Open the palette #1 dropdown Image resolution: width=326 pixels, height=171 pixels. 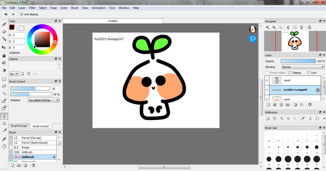(x=14, y=74)
